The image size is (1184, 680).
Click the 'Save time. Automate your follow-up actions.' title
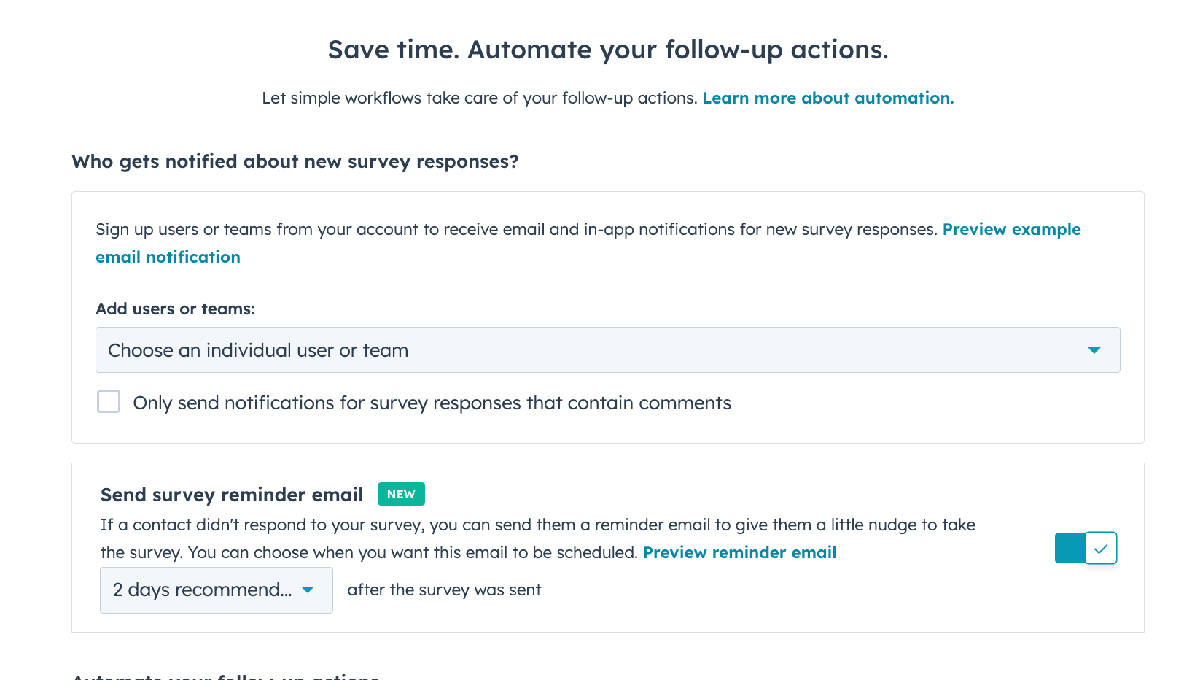click(x=608, y=50)
